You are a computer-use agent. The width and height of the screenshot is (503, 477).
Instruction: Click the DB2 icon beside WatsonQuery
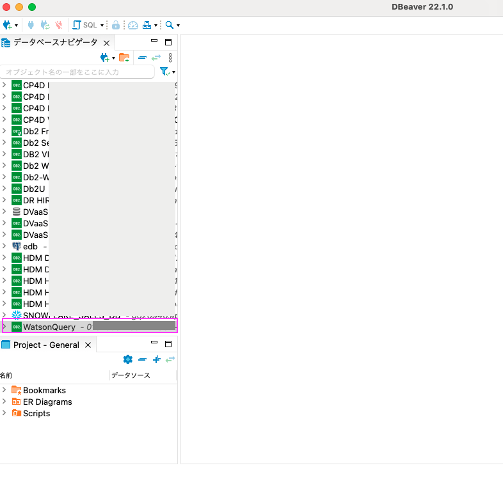pyautogui.click(x=17, y=327)
